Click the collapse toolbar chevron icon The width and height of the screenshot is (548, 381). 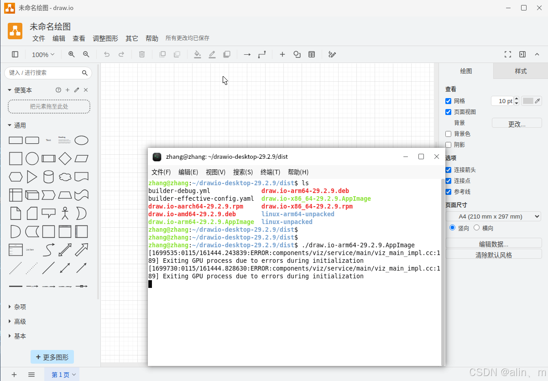[x=537, y=54]
